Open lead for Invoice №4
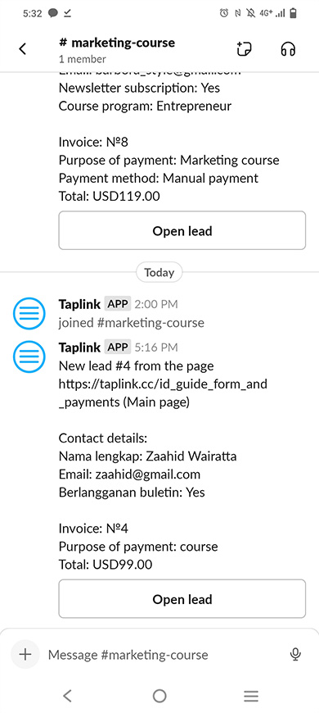The image size is (319, 713). point(182,599)
